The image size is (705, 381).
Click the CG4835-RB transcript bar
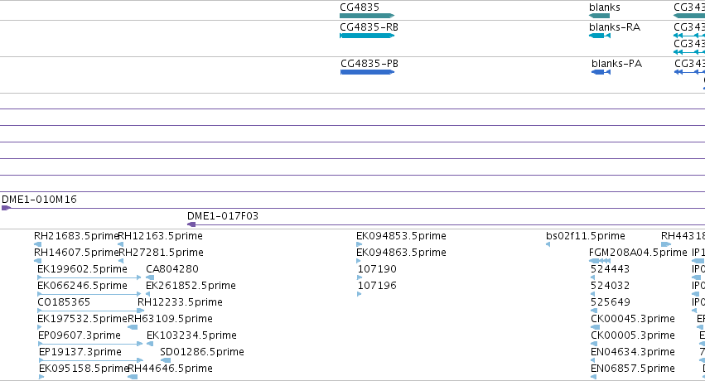pos(367,36)
